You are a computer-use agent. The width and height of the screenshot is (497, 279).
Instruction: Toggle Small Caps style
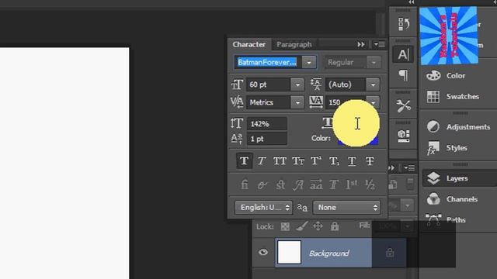point(298,161)
